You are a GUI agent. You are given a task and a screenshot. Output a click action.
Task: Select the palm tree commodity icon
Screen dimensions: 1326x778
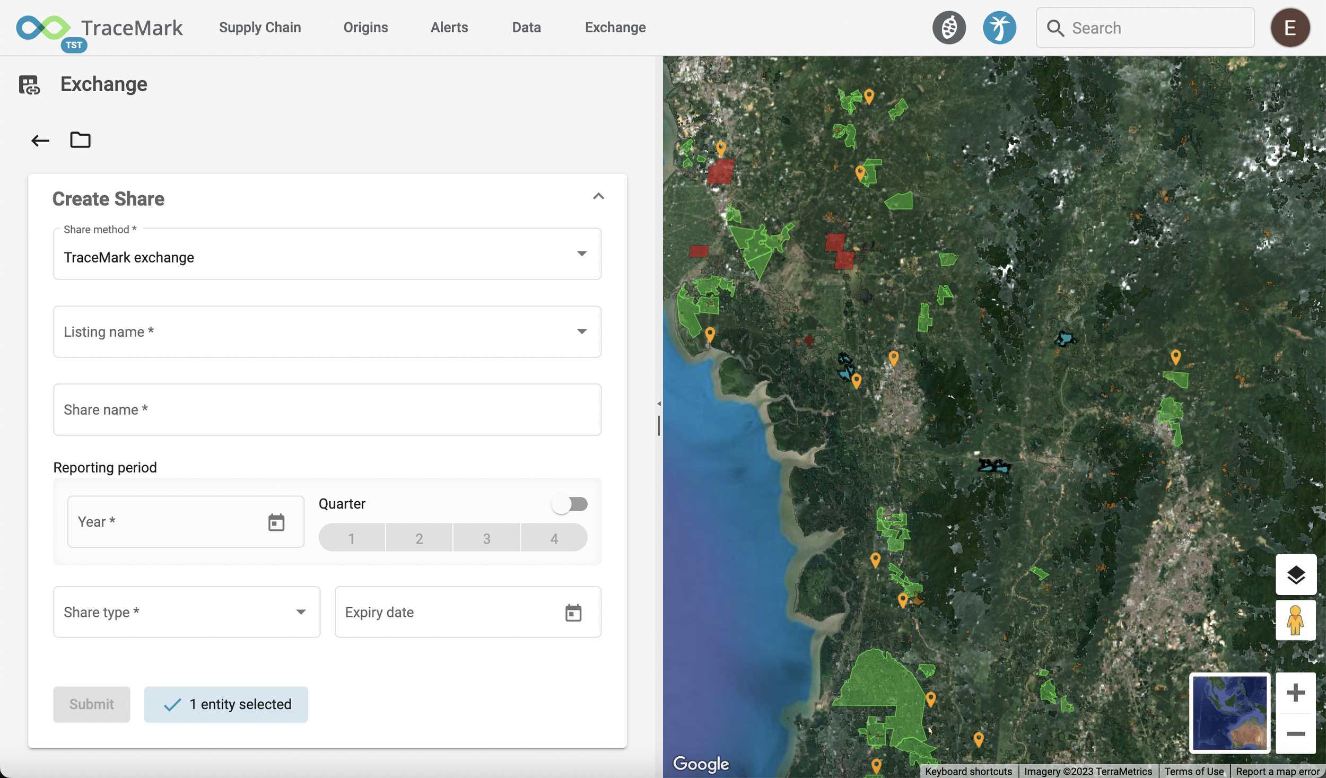tap(999, 28)
